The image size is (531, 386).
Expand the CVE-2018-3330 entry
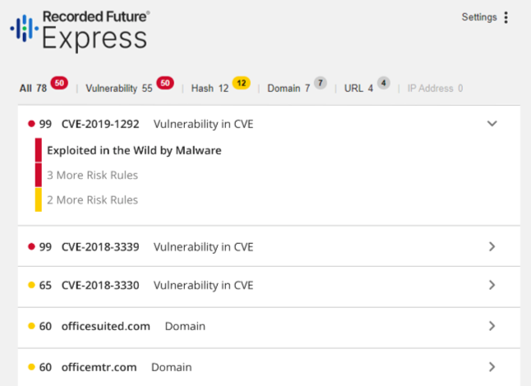(x=492, y=285)
